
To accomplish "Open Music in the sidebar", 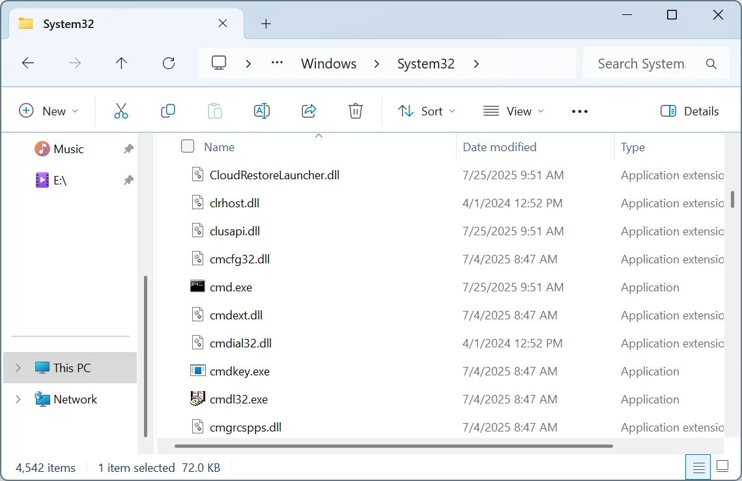I will (x=68, y=149).
